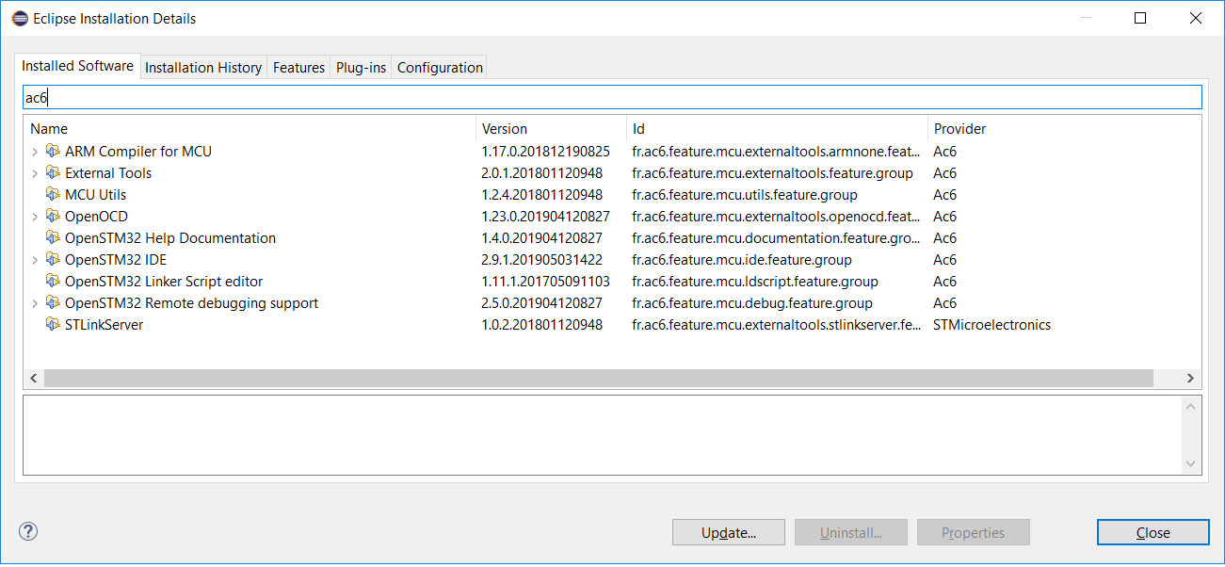Expand the OpenOCD tree node

pyautogui.click(x=35, y=217)
